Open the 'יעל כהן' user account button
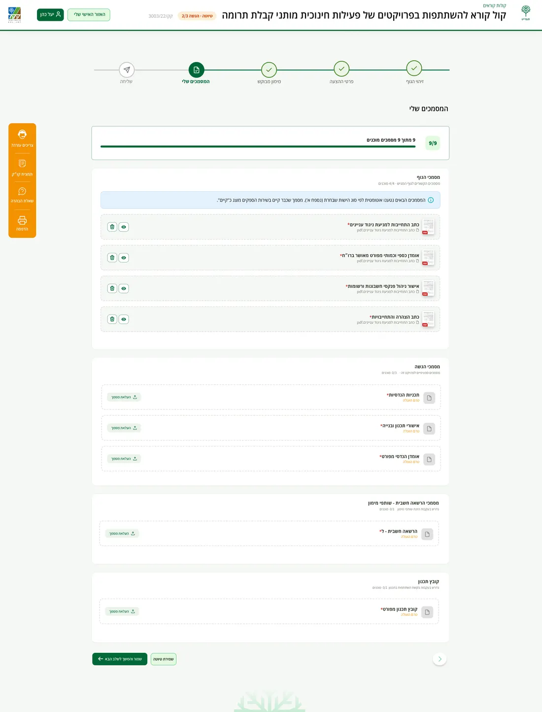Image resolution: width=542 pixels, height=712 pixels. point(50,15)
